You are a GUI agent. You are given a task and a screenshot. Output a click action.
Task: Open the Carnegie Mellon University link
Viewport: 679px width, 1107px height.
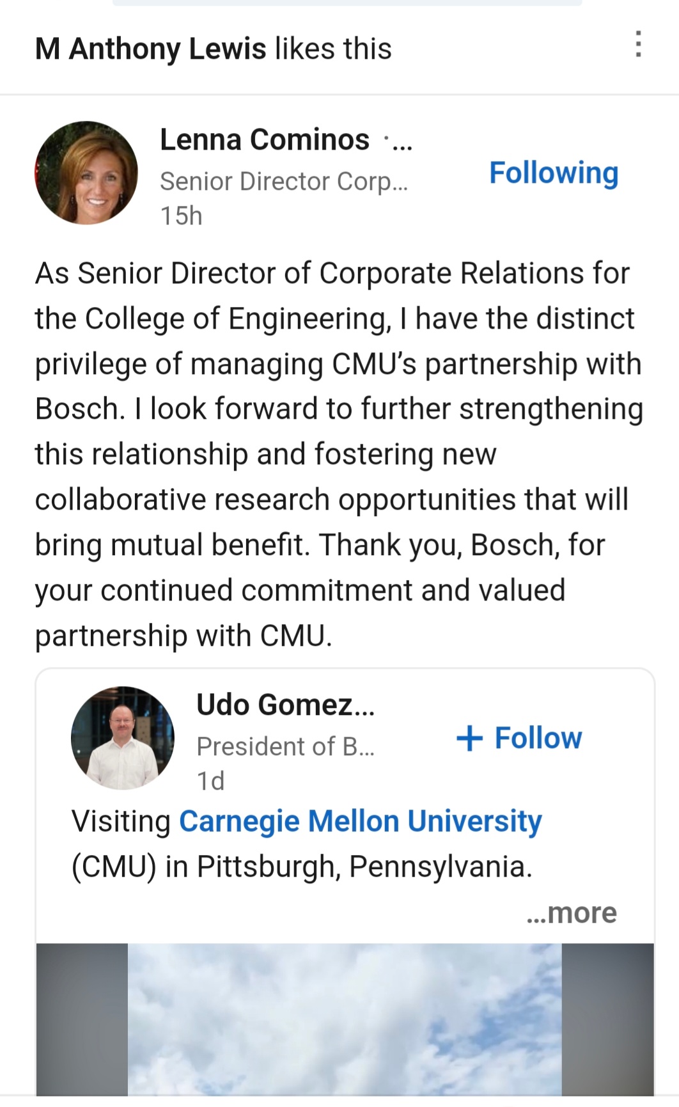[x=360, y=821]
